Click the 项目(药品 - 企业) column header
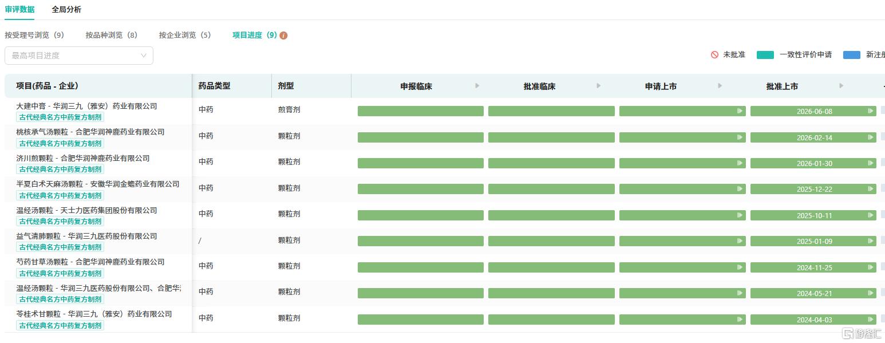 coord(48,86)
